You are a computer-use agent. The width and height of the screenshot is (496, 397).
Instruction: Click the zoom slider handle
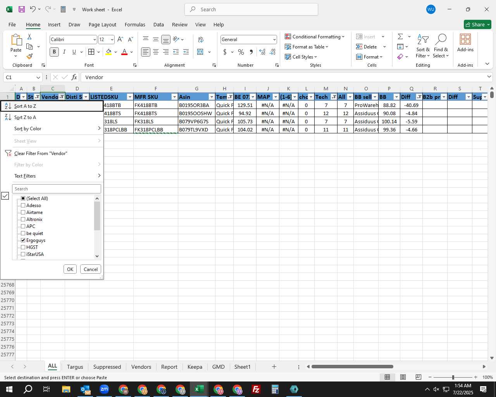click(x=453, y=377)
